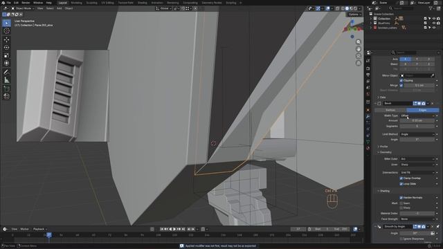Open the timeline Playback menu
This screenshot has height=249, width=443.
pos(40,229)
